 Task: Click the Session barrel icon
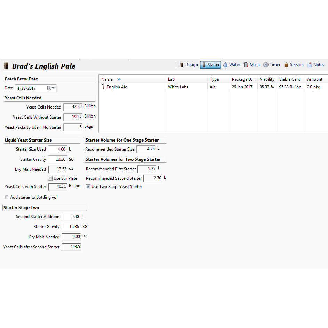286,65
